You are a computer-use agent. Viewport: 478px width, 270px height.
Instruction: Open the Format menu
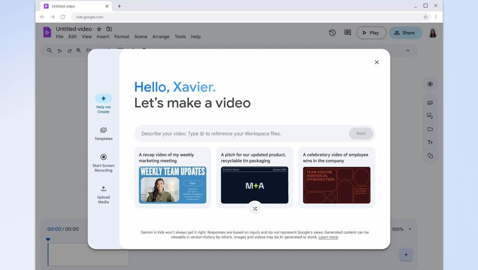[x=121, y=37]
